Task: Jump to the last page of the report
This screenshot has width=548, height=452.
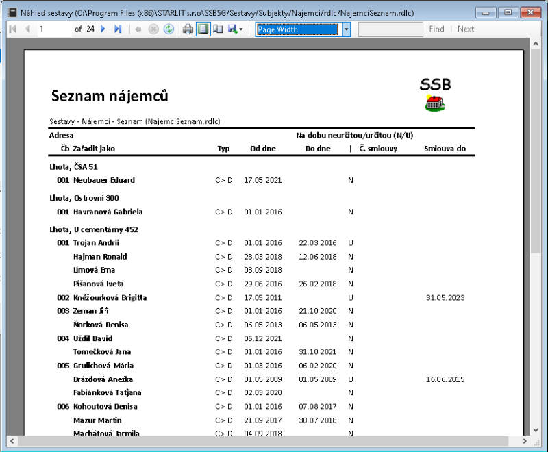Action: tap(118, 29)
